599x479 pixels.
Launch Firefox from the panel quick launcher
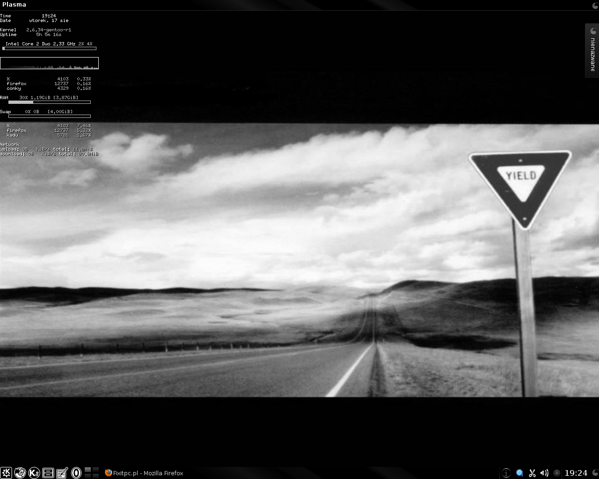20,472
